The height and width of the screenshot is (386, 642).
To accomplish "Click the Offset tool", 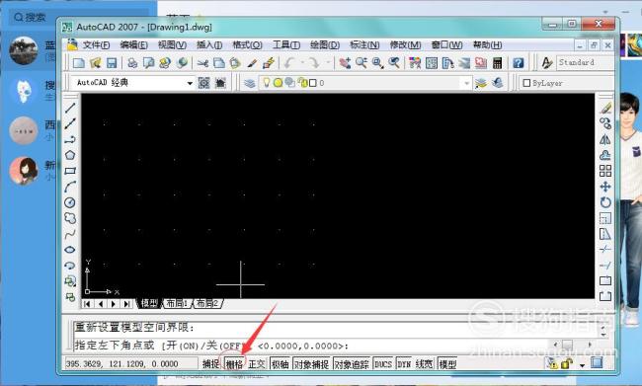I will tap(605, 155).
